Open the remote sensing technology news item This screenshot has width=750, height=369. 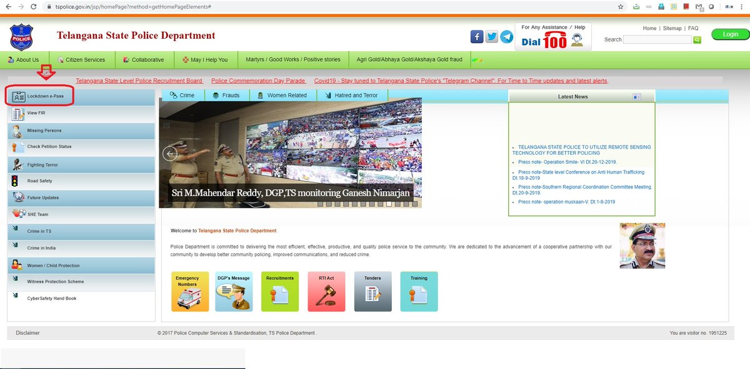581,150
